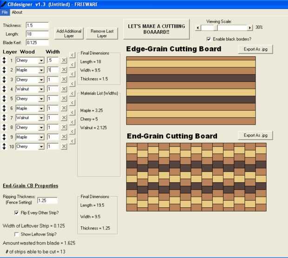Click Viewing Scale right arrow
Viewport: 288px width, 258px height.
(249, 28)
